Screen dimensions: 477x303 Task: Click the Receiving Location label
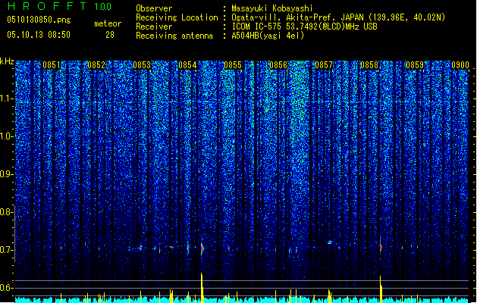pyautogui.click(x=177, y=17)
